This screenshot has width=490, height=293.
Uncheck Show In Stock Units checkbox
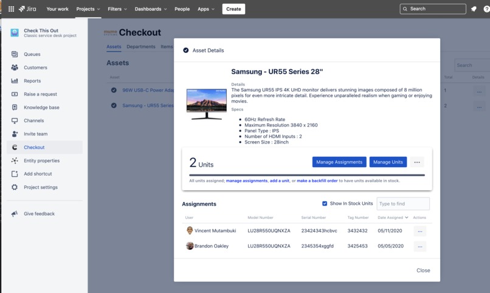tap(325, 204)
